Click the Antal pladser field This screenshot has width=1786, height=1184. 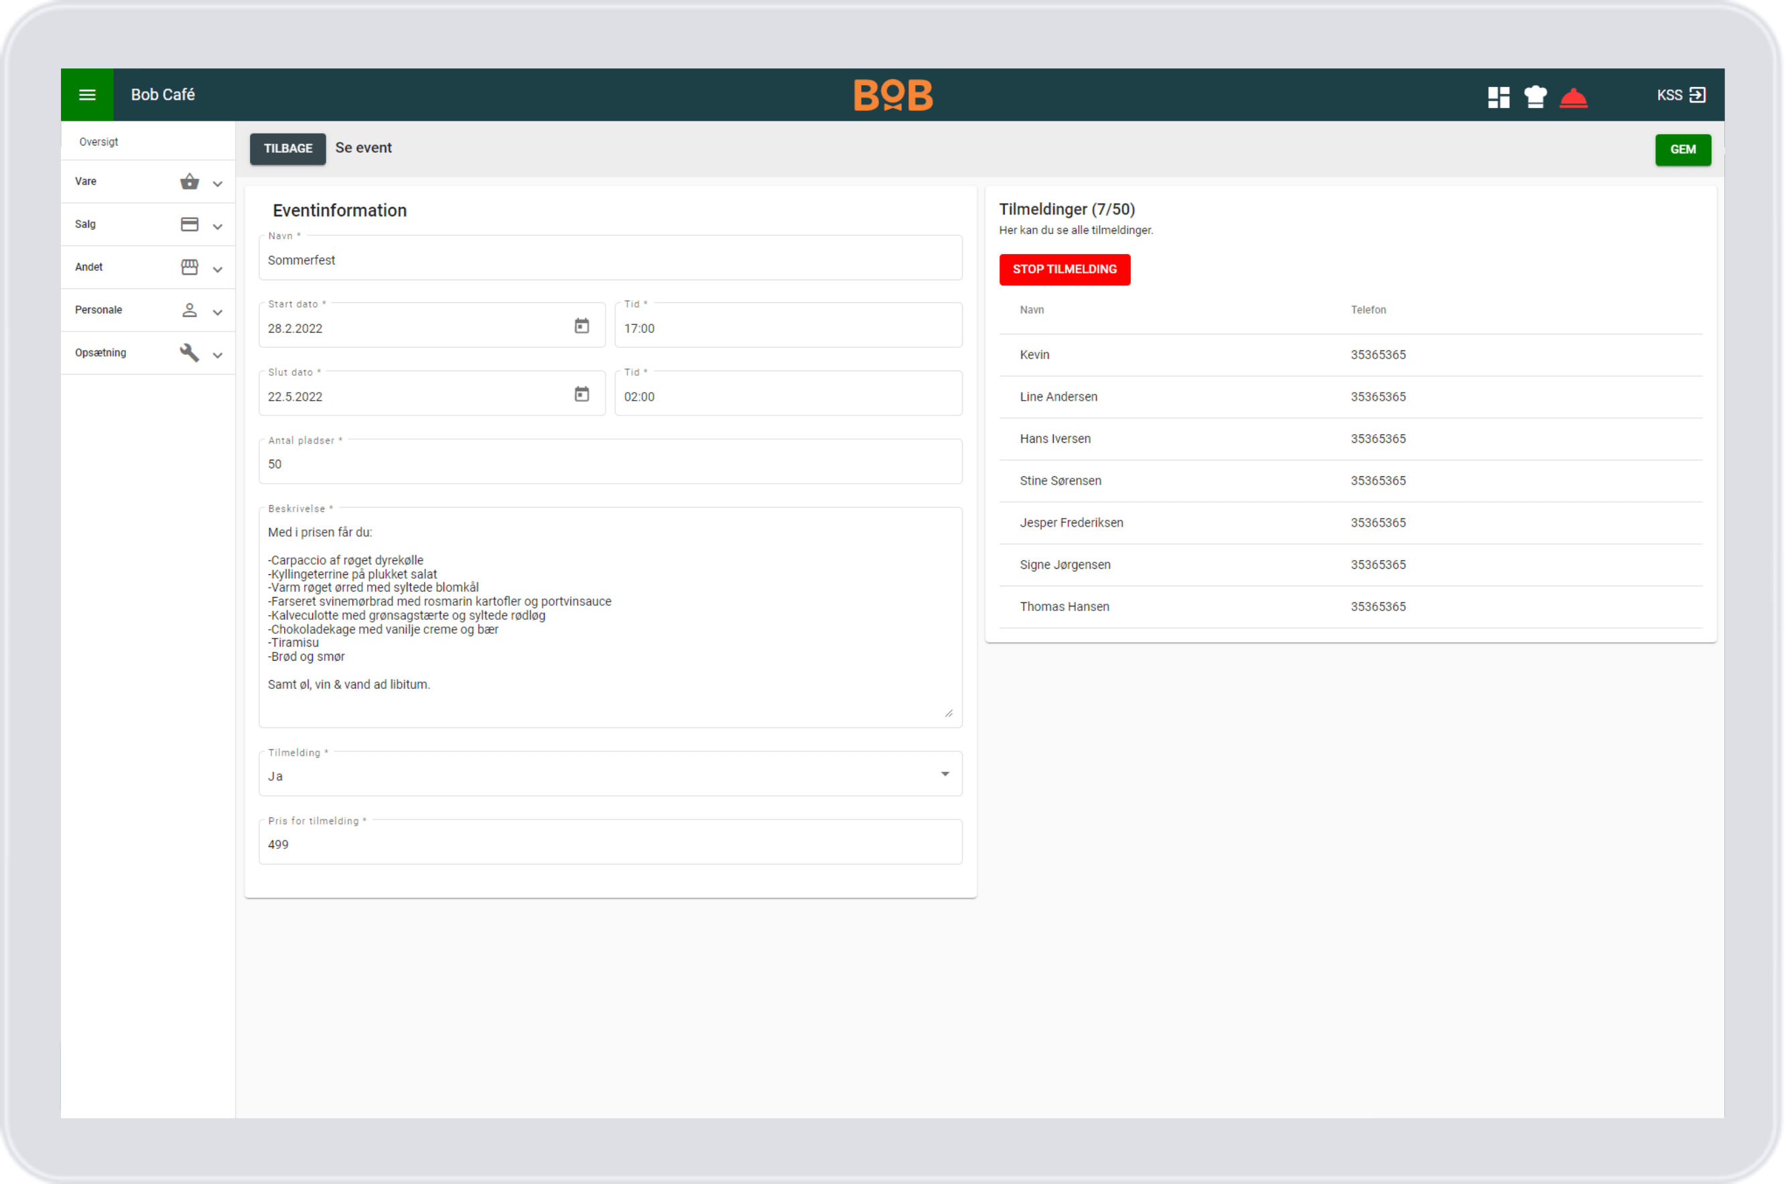click(x=610, y=462)
